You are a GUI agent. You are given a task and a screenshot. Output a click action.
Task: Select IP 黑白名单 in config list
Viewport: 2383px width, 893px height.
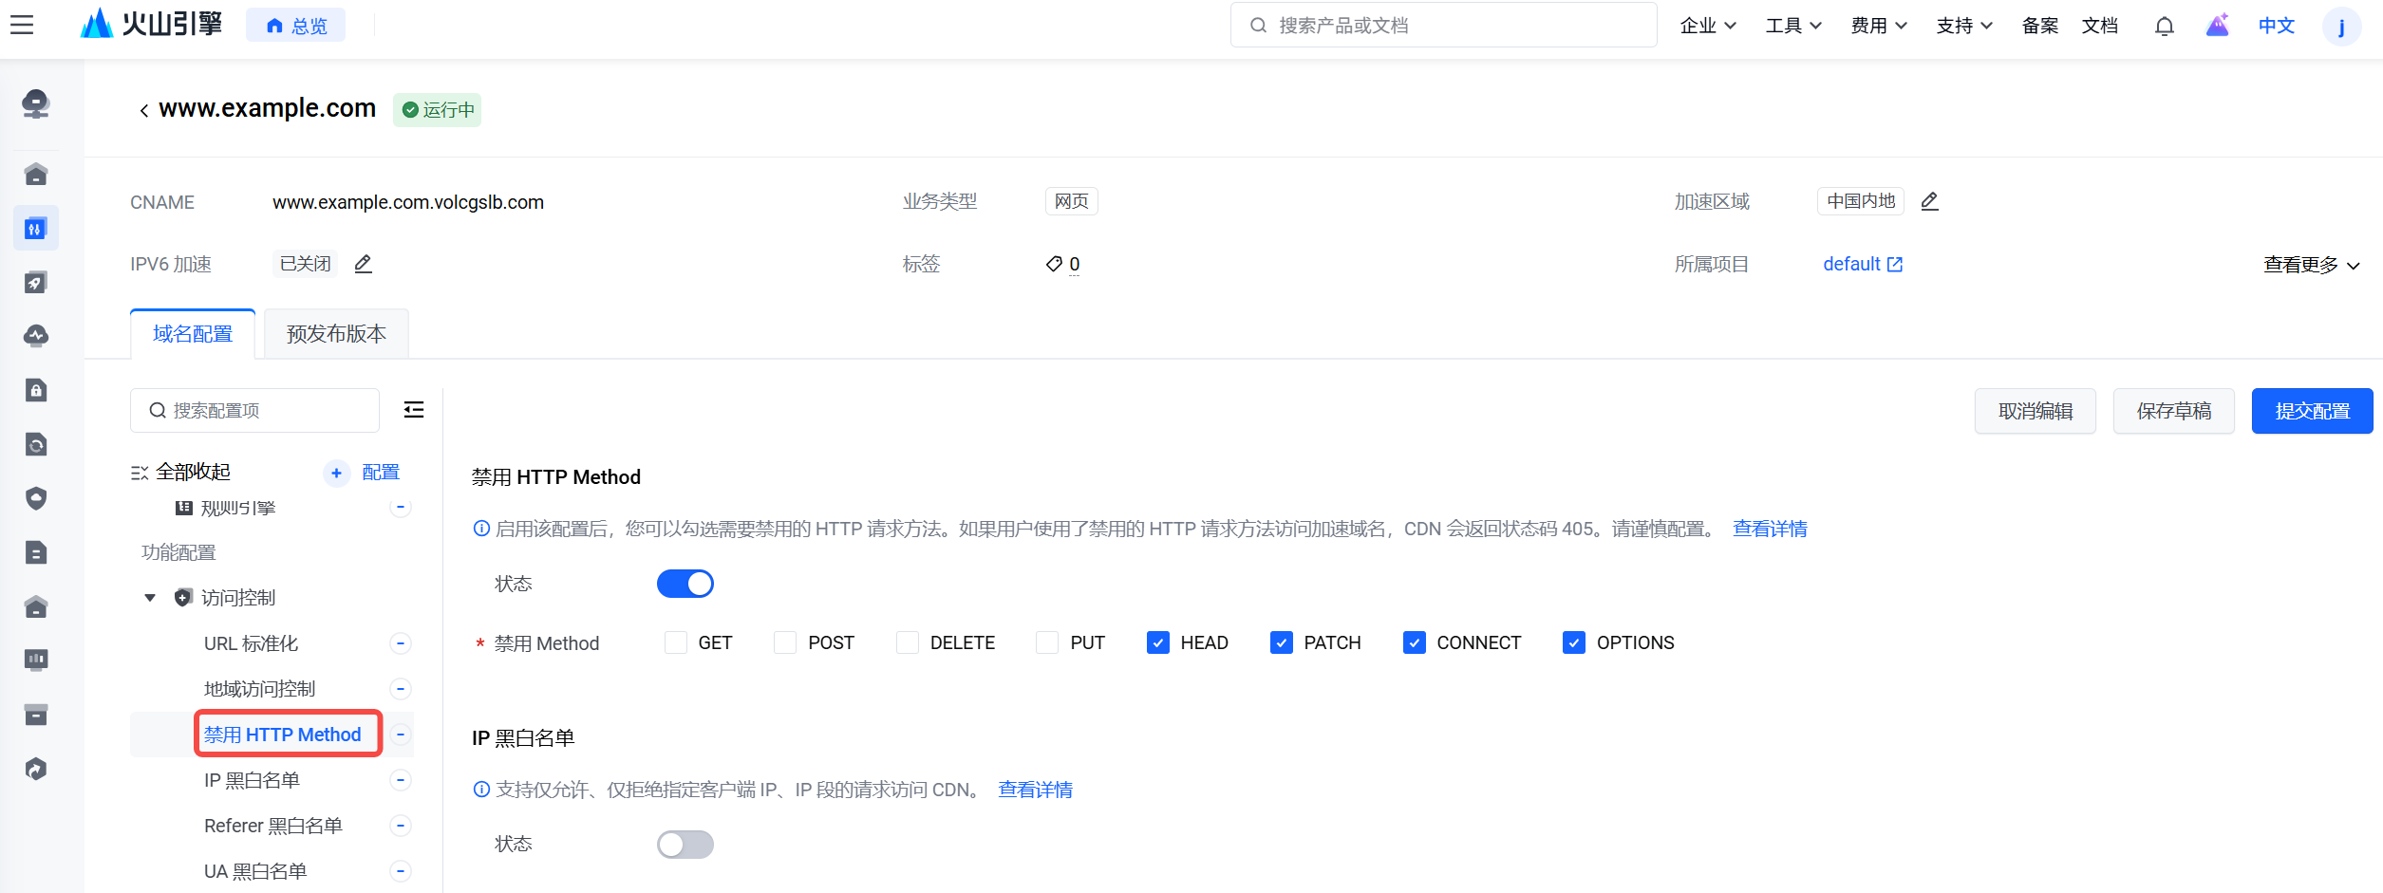point(252,780)
